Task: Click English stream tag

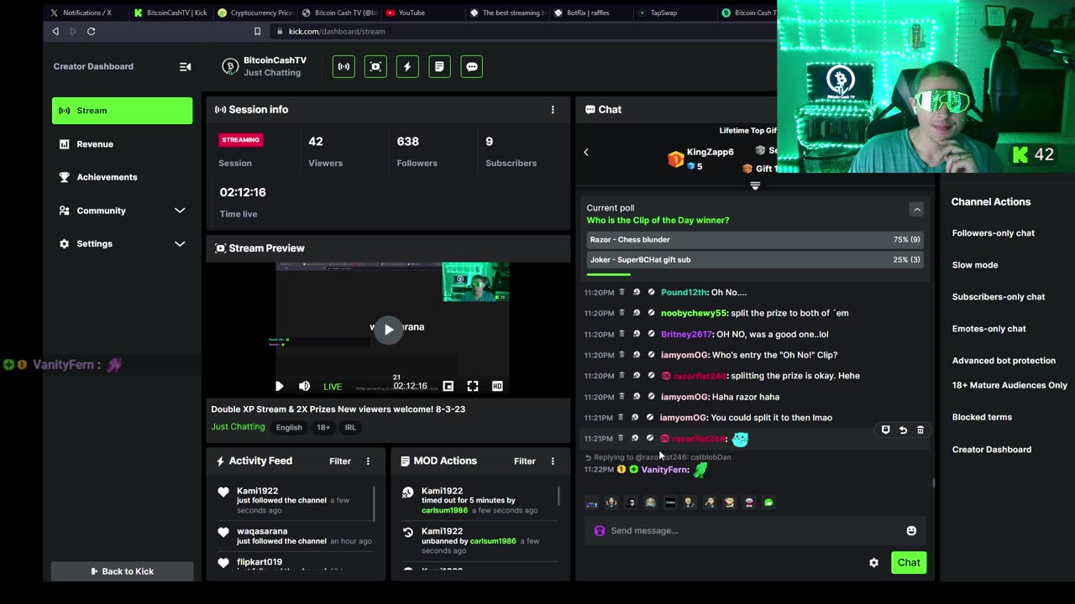Action: pyautogui.click(x=289, y=428)
